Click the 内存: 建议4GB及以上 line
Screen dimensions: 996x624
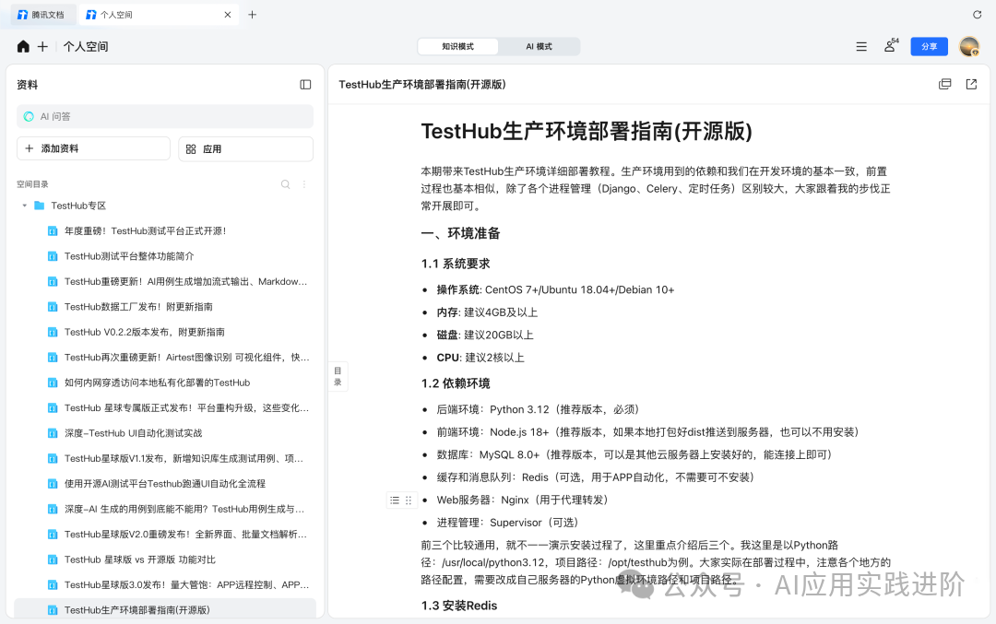pos(487,312)
